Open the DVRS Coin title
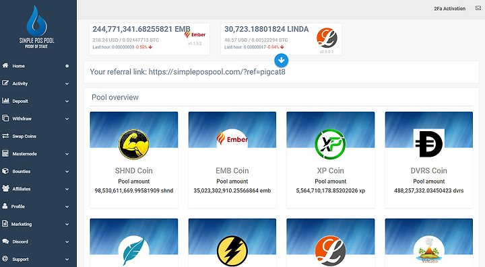 (x=428, y=171)
